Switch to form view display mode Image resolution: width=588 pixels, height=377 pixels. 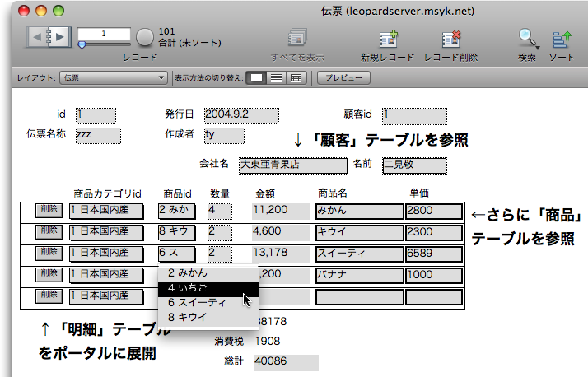pyautogui.click(x=257, y=77)
